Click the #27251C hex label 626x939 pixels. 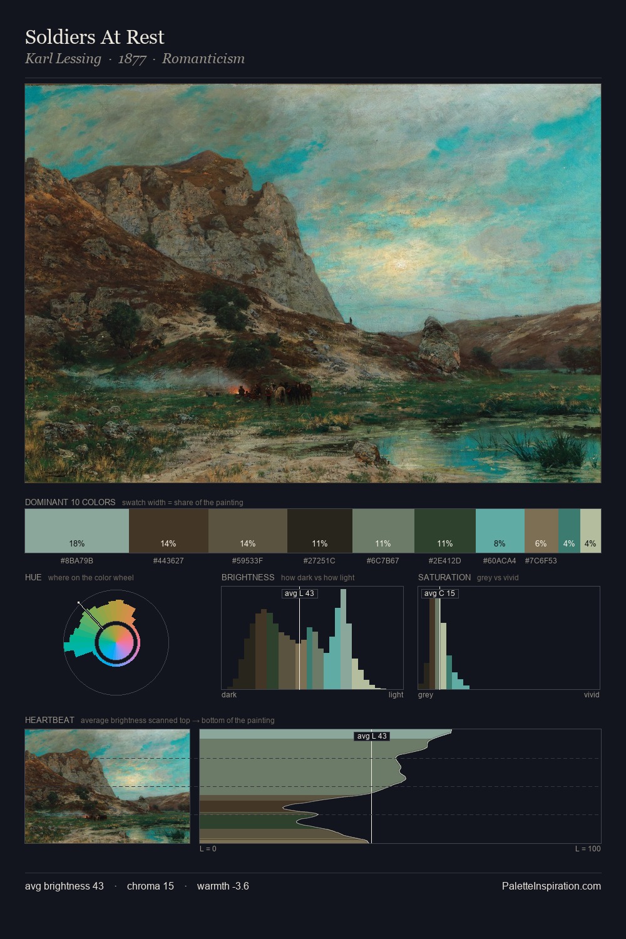click(x=320, y=561)
